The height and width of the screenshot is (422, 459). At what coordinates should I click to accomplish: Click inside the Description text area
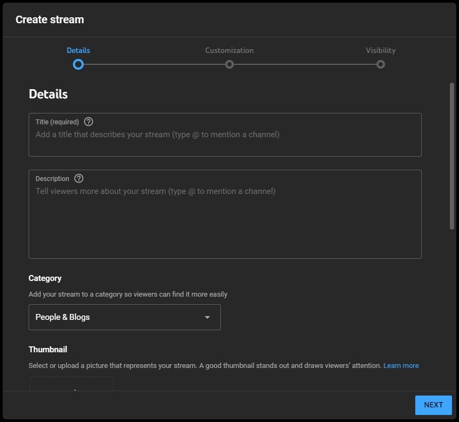click(225, 222)
